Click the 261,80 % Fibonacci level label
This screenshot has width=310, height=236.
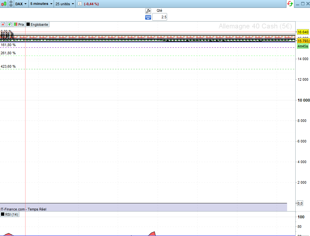click(x=8, y=53)
